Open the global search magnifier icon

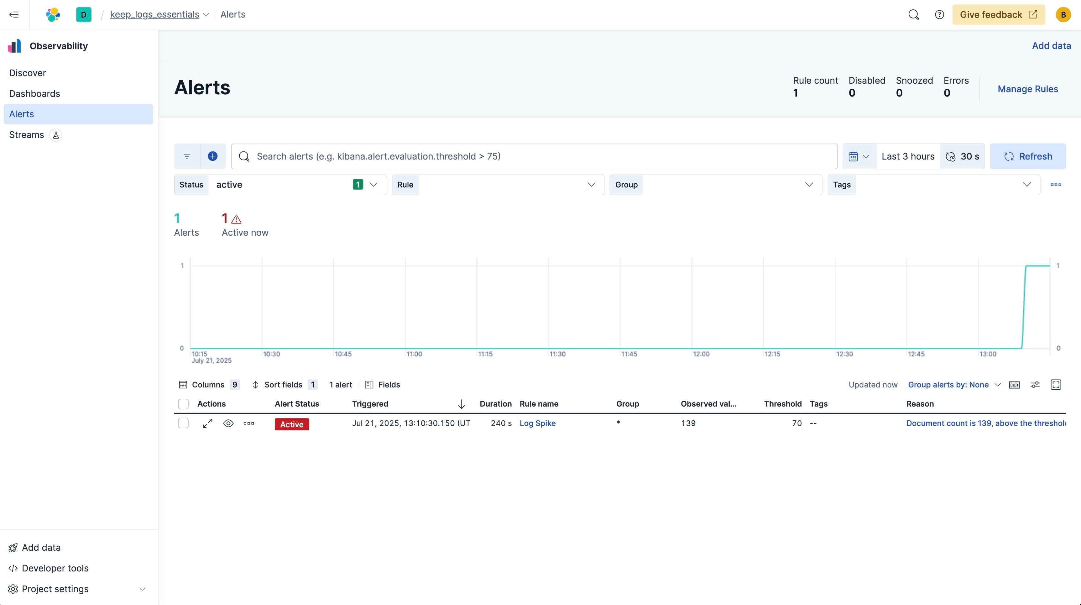click(913, 15)
